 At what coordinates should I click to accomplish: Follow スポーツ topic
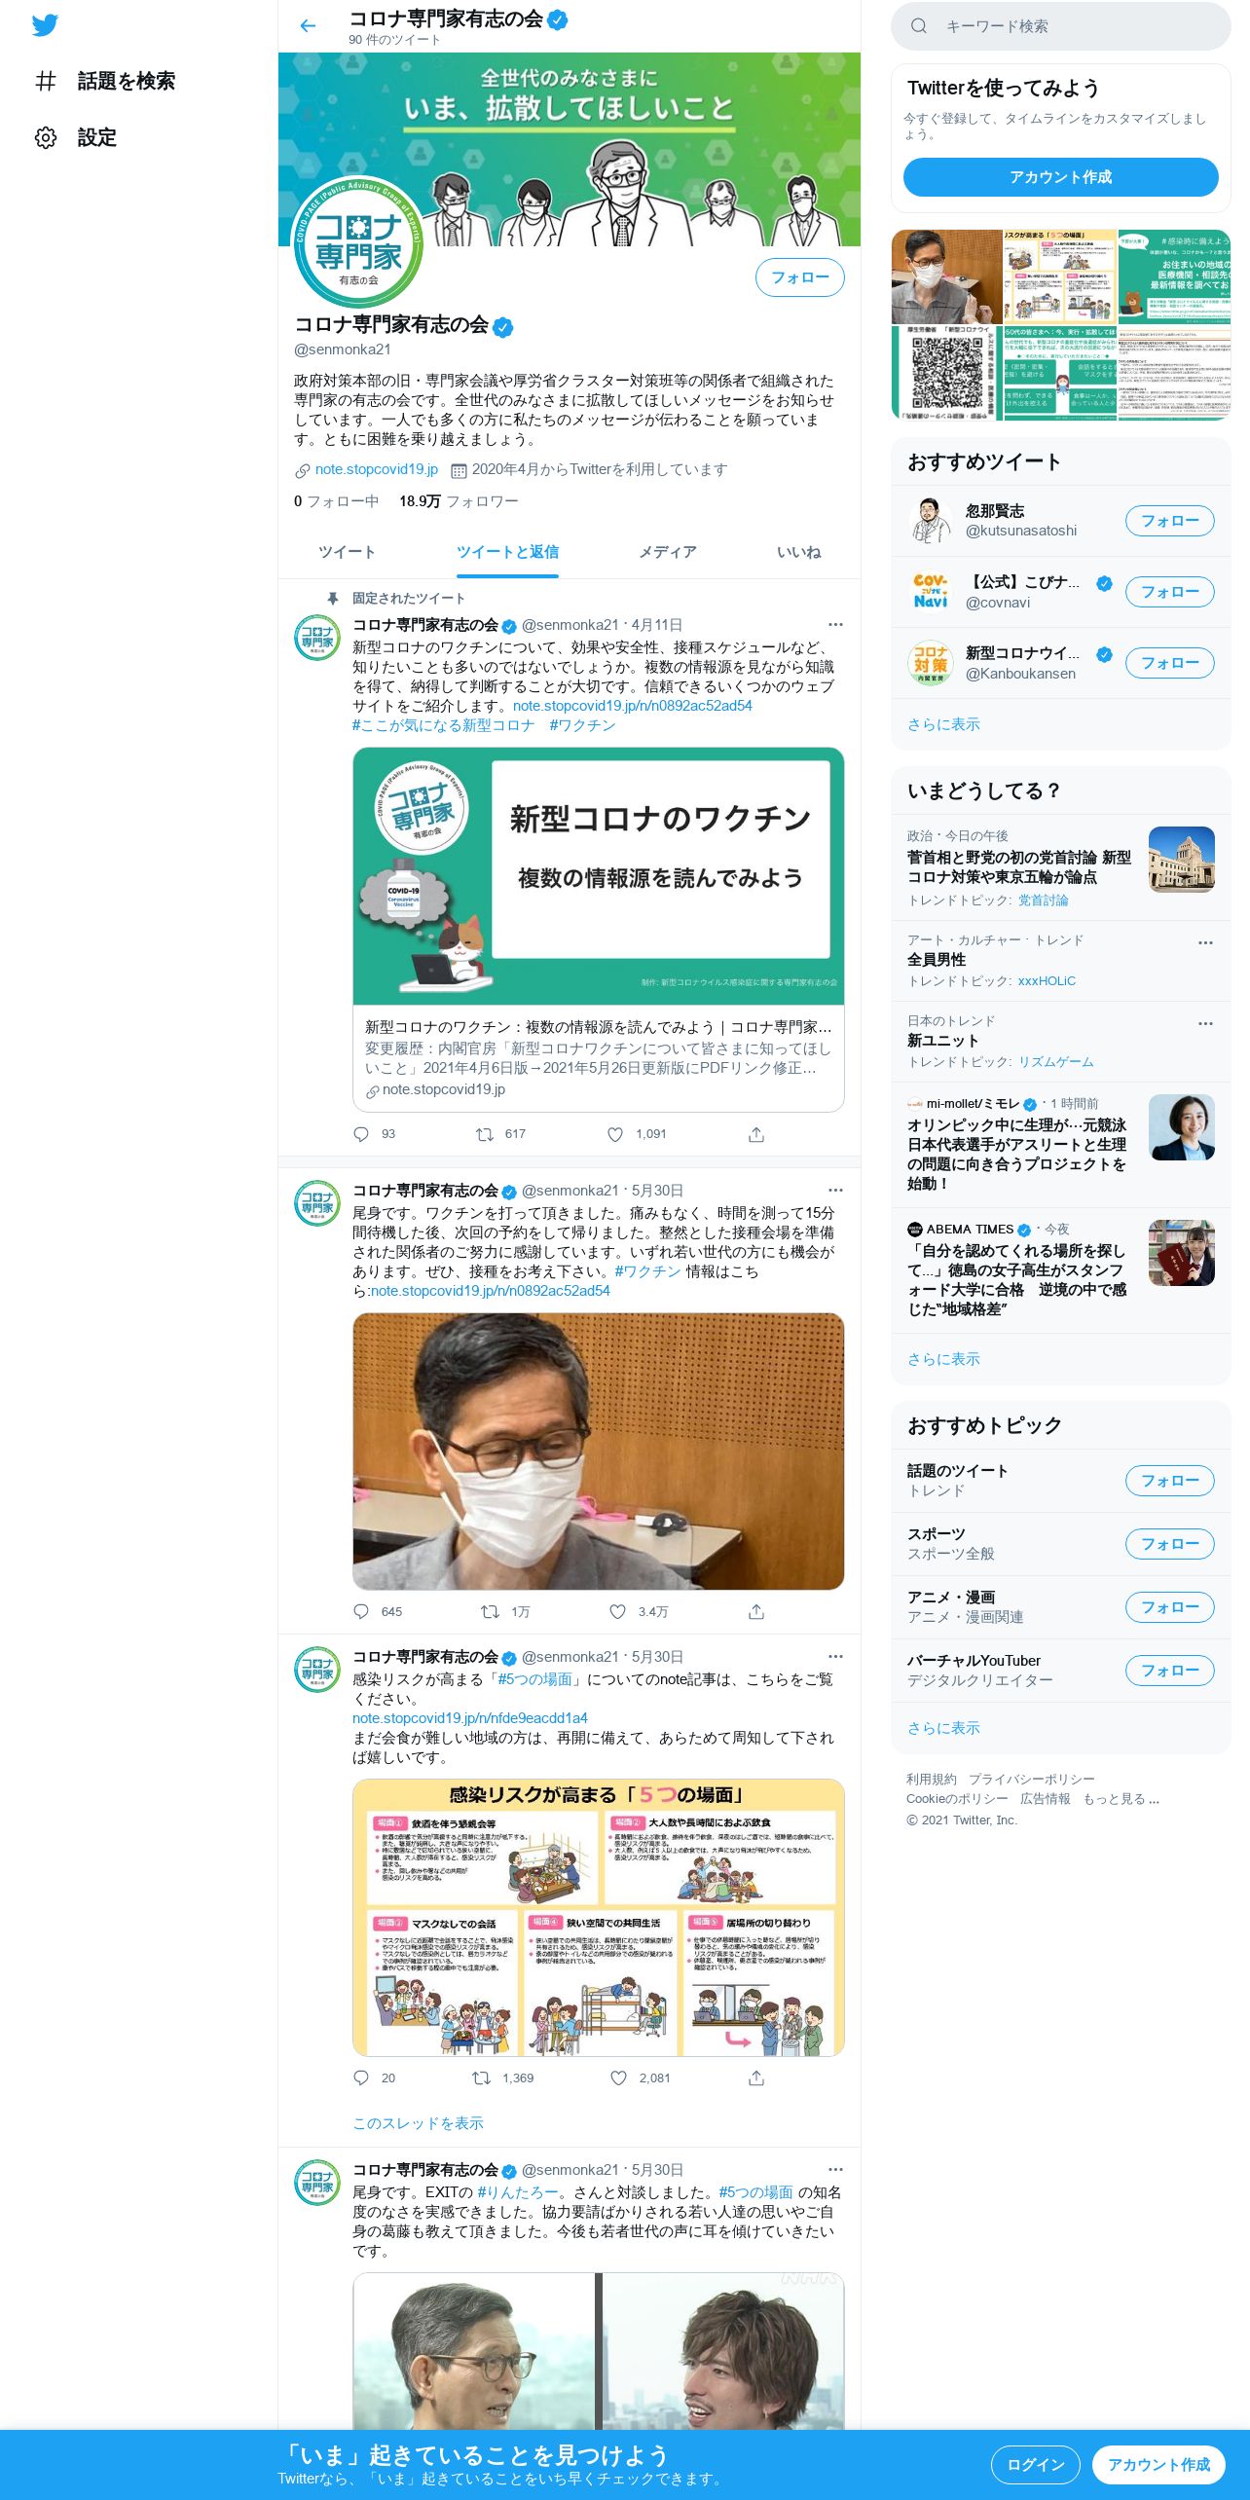(x=1169, y=1544)
